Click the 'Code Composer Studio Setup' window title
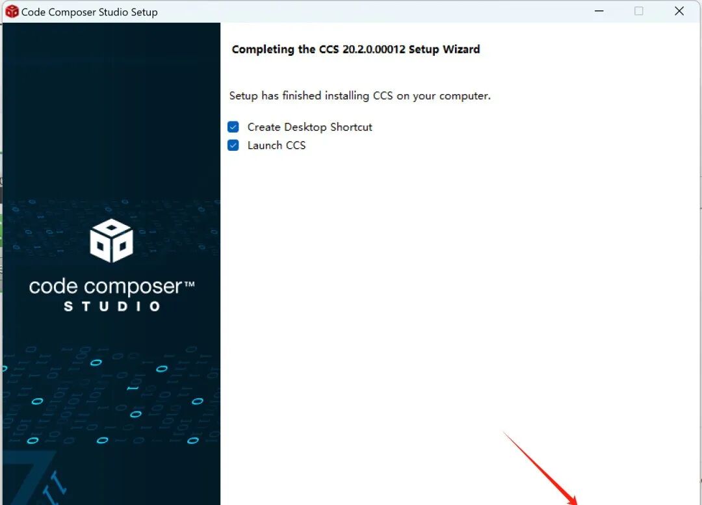This screenshot has width=702, height=505. point(90,12)
